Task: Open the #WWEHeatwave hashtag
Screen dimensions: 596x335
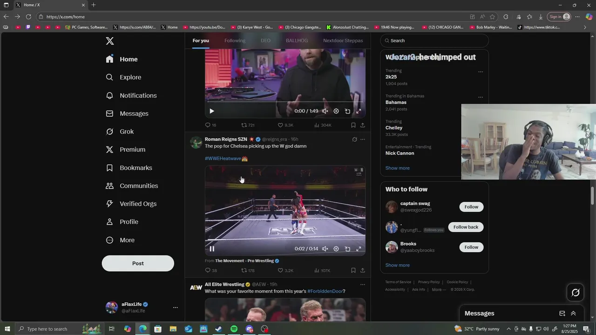Action: pyautogui.click(x=223, y=159)
